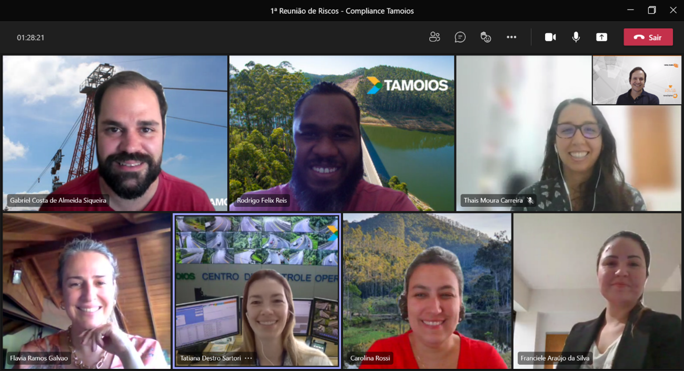Click the meeting duration timer
The width and height of the screenshot is (684, 371).
coord(31,38)
